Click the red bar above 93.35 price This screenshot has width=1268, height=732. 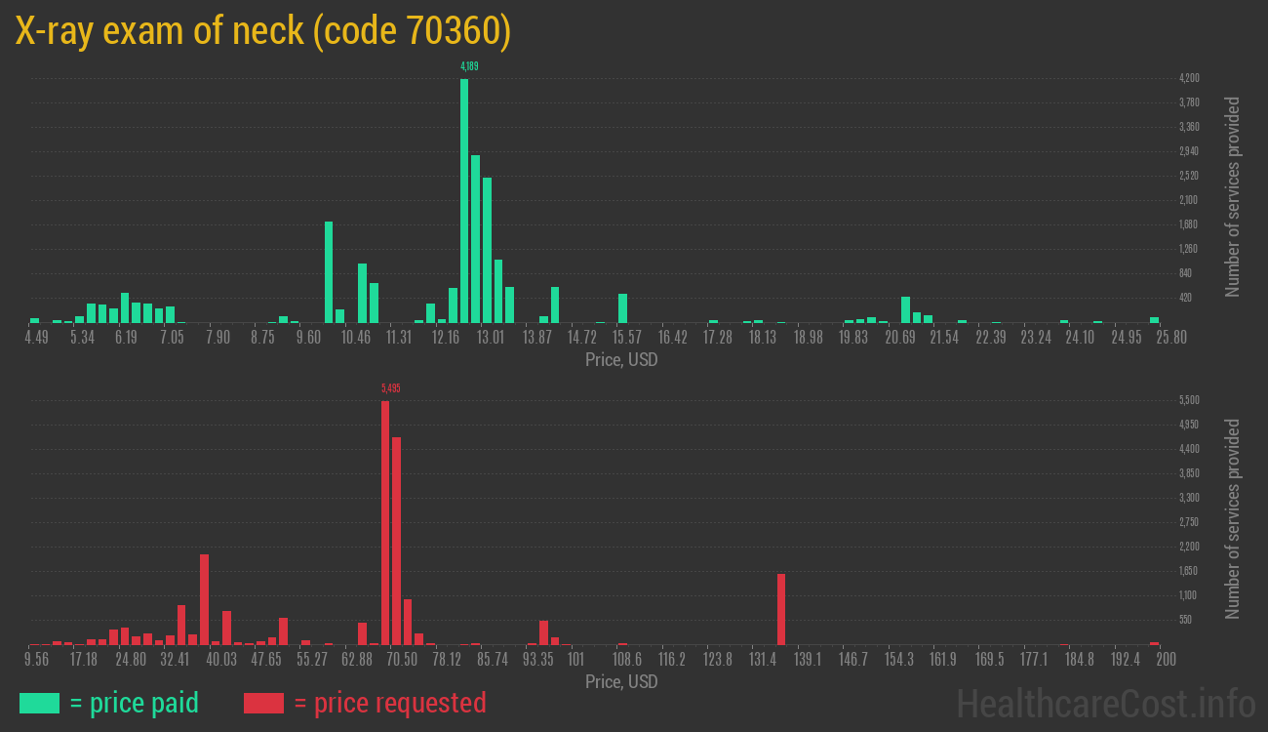click(543, 632)
